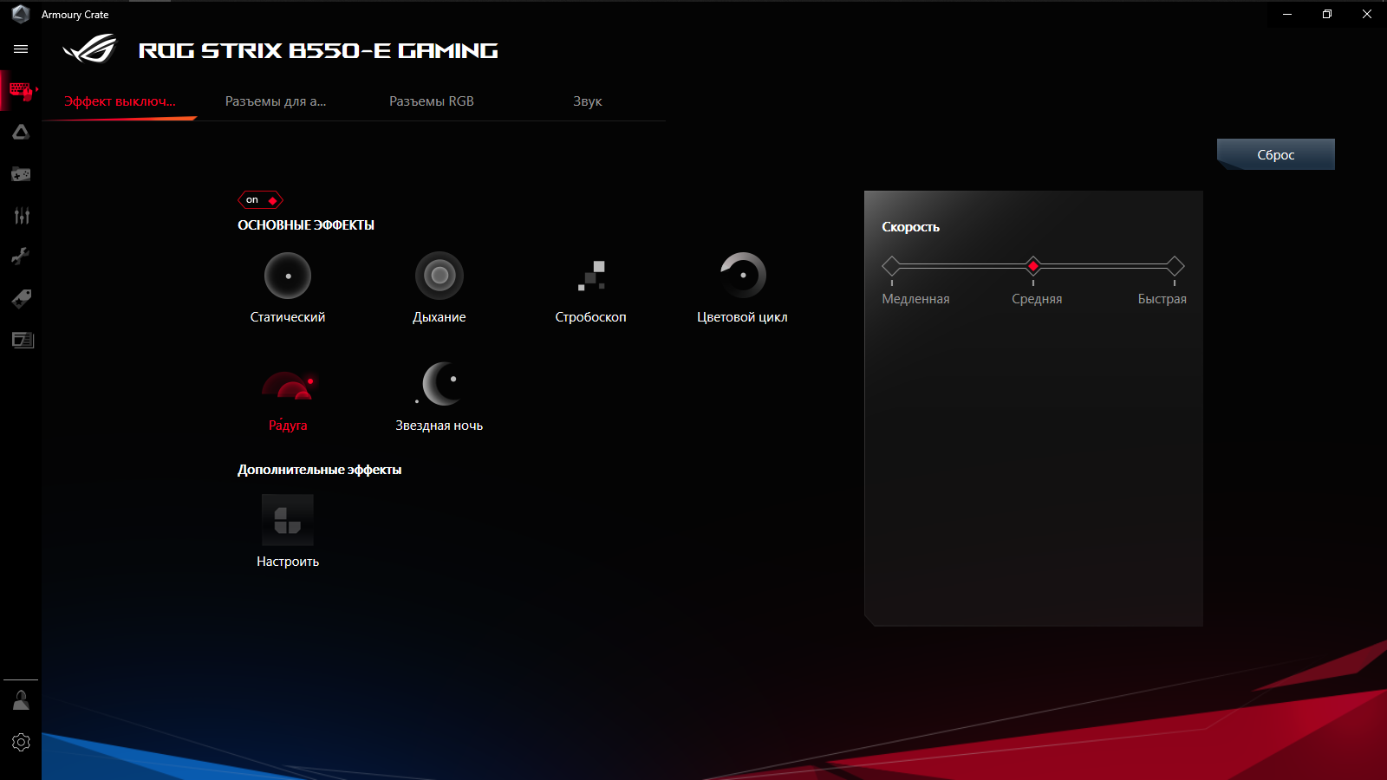Close the Armoury Crate window

(x=1367, y=14)
